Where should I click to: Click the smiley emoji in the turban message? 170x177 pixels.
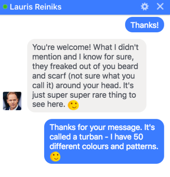point(55,157)
